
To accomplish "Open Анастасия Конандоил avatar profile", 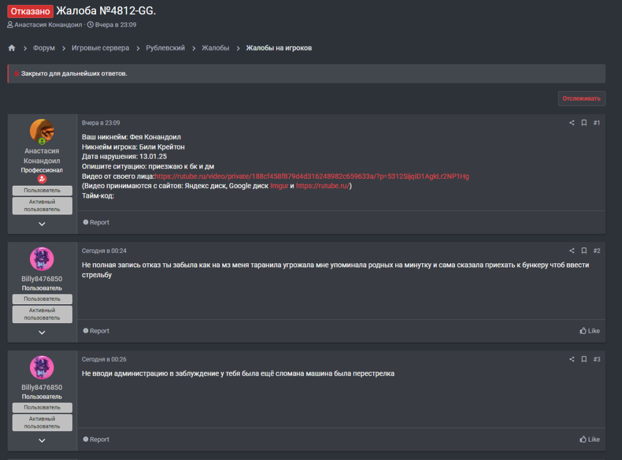I will point(41,131).
